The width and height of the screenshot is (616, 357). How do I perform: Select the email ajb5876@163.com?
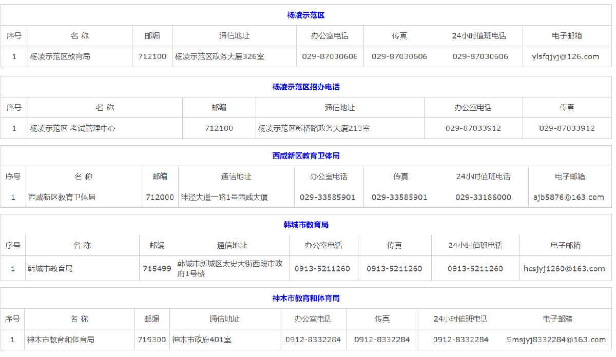pos(568,197)
